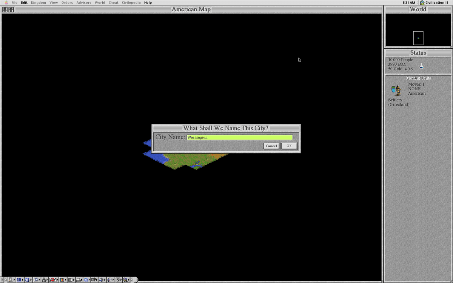Click the "50 Gold 4.0.6" treasury text
This screenshot has width=453, height=283.
coord(400,69)
